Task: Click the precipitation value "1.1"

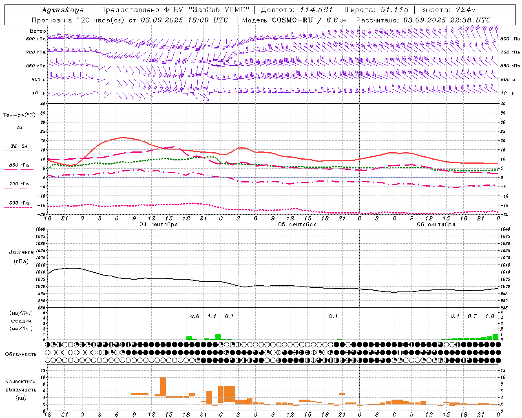Action: (212, 316)
